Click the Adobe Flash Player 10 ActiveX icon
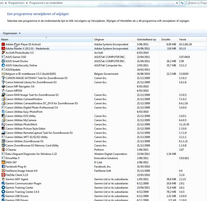 point(3,44)
